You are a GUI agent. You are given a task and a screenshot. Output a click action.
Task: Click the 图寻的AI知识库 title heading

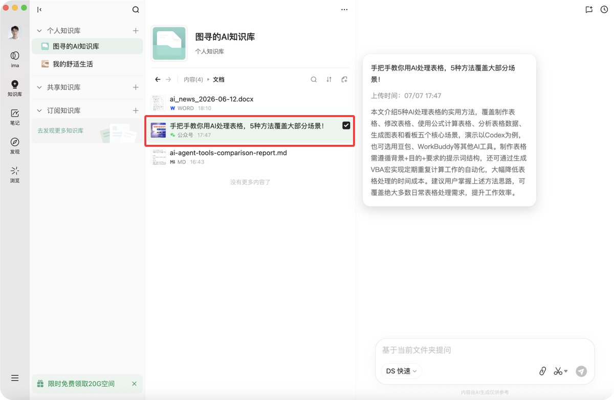[225, 37]
